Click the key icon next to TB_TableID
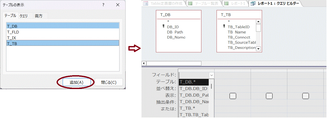Image resolution: width=329 pixels, height=119 pixels. pos(224,27)
